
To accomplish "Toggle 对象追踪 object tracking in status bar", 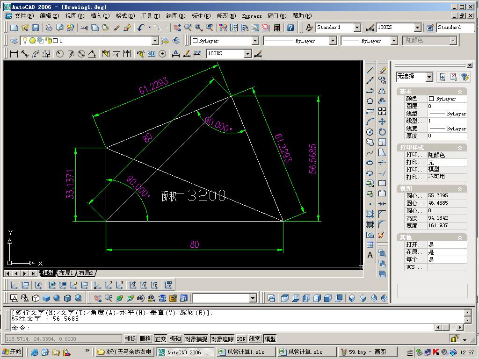I will 222,339.
